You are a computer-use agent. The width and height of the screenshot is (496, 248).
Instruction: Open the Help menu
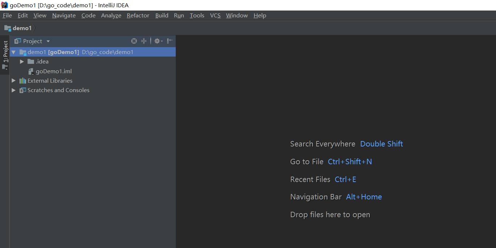pyautogui.click(x=260, y=15)
